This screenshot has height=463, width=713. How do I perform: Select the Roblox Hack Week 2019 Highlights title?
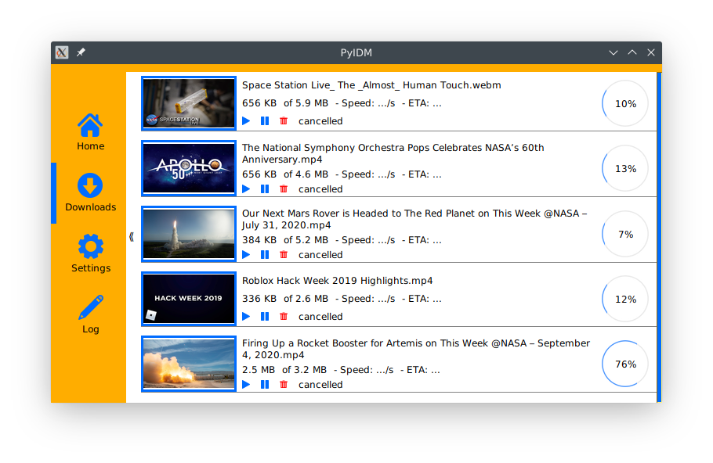click(x=338, y=281)
